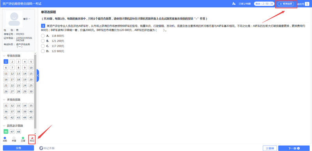
Task: Collapse the 单项选择题 section chevron
Action: (4, 56)
